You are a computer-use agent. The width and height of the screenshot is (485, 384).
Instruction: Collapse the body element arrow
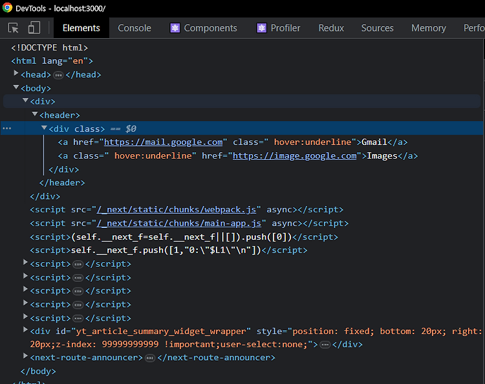[x=16, y=87]
